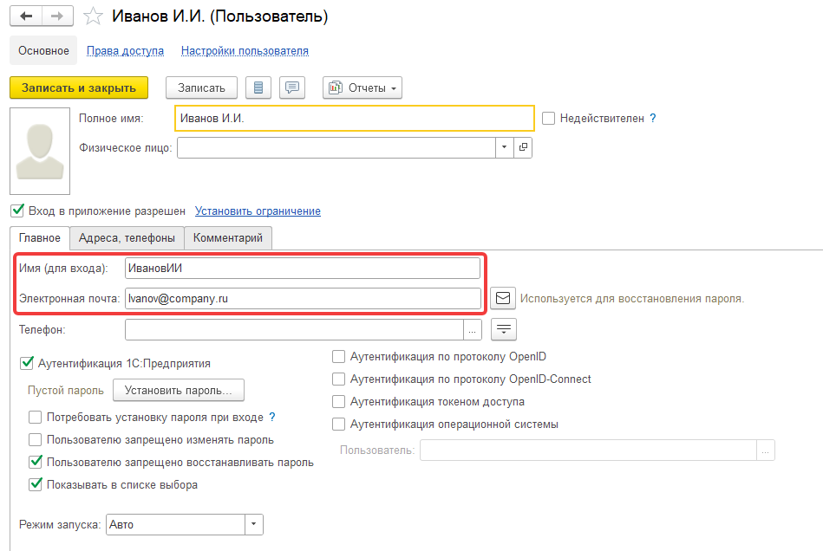
Task: Open help for Потребовать установку пароля question mark
Action: (x=272, y=417)
